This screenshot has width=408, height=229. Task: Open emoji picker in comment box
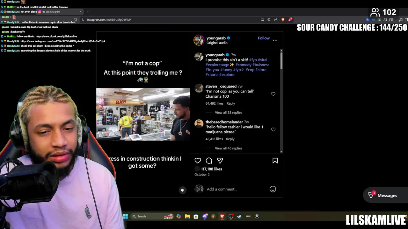point(273,189)
